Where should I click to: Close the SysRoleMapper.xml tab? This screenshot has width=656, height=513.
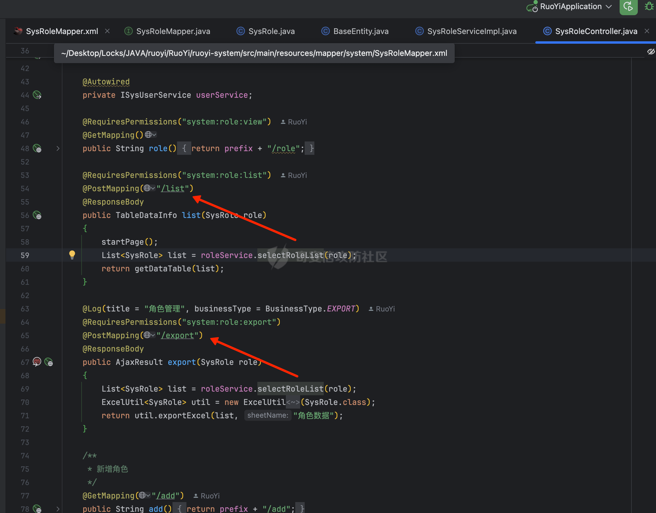pyautogui.click(x=107, y=31)
